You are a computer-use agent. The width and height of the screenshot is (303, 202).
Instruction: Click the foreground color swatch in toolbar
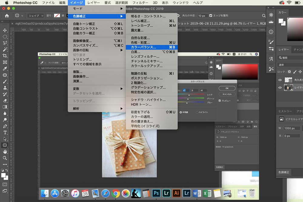[x=3, y=175]
